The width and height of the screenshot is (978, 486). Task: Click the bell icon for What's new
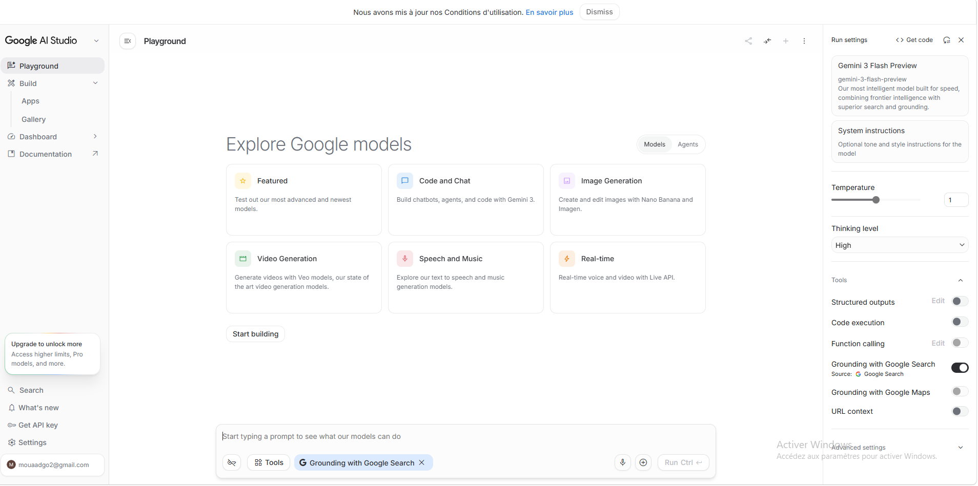tap(11, 408)
